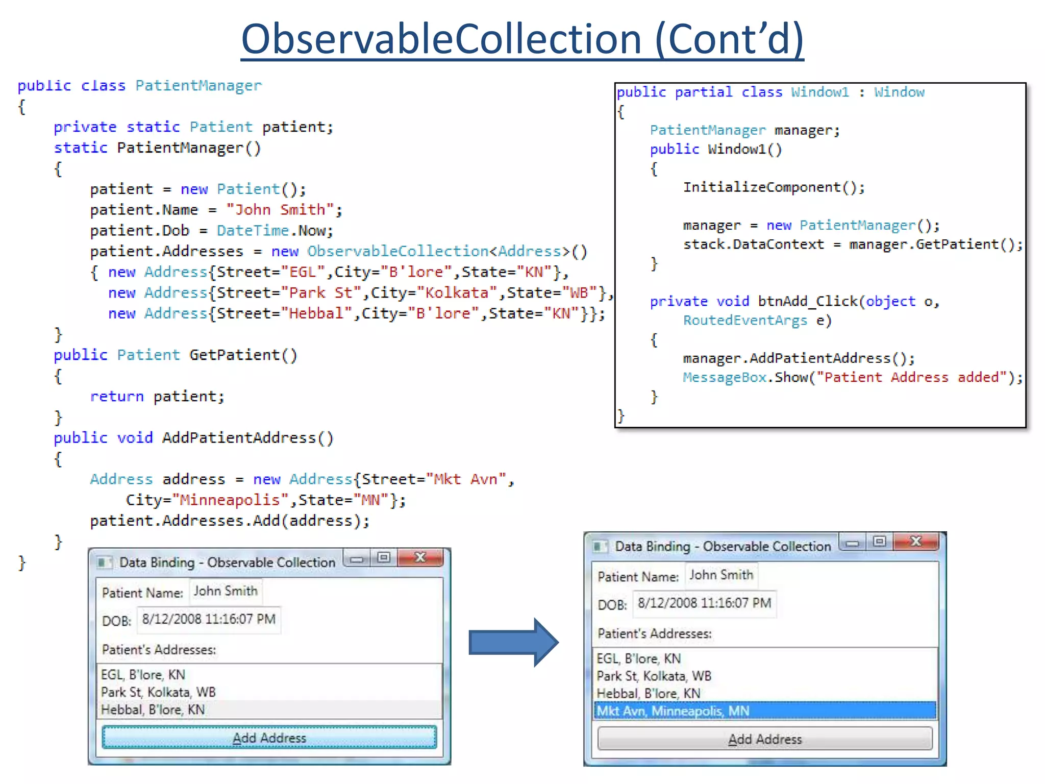Click Add Address button in left window
This screenshot has height=784, width=1045.
(269, 738)
